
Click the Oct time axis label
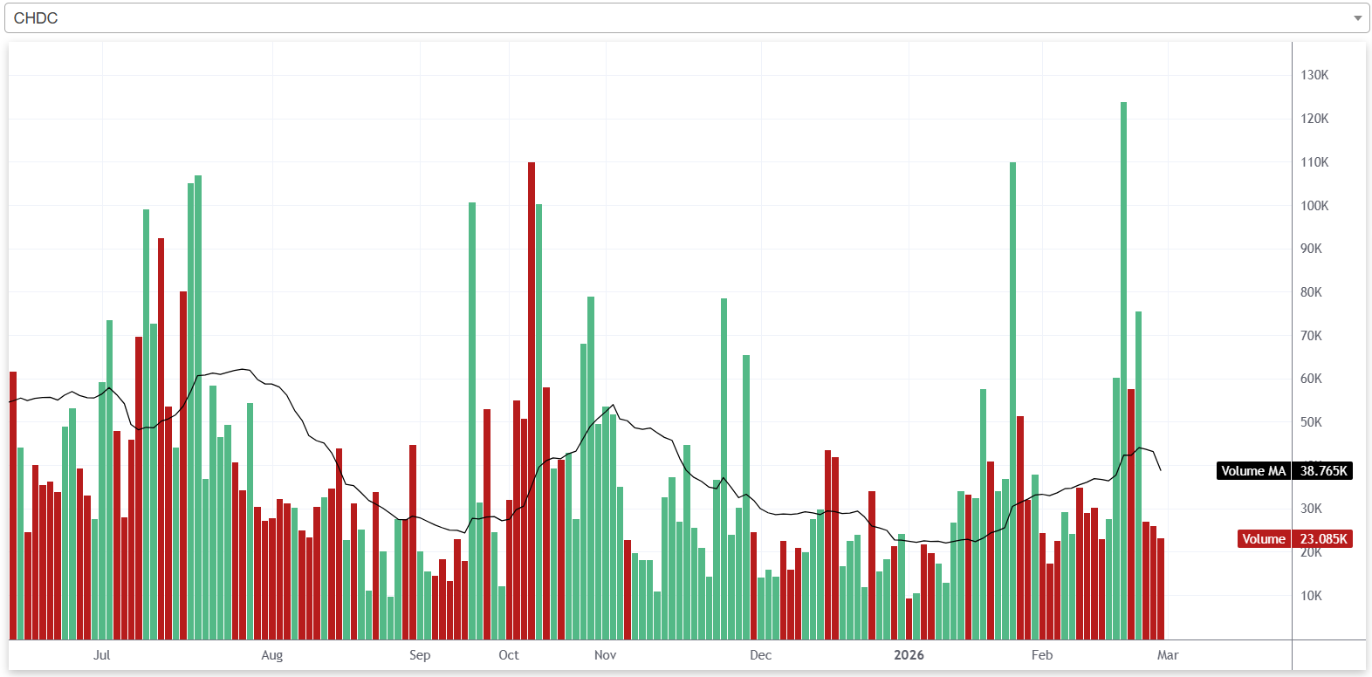point(508,655)
